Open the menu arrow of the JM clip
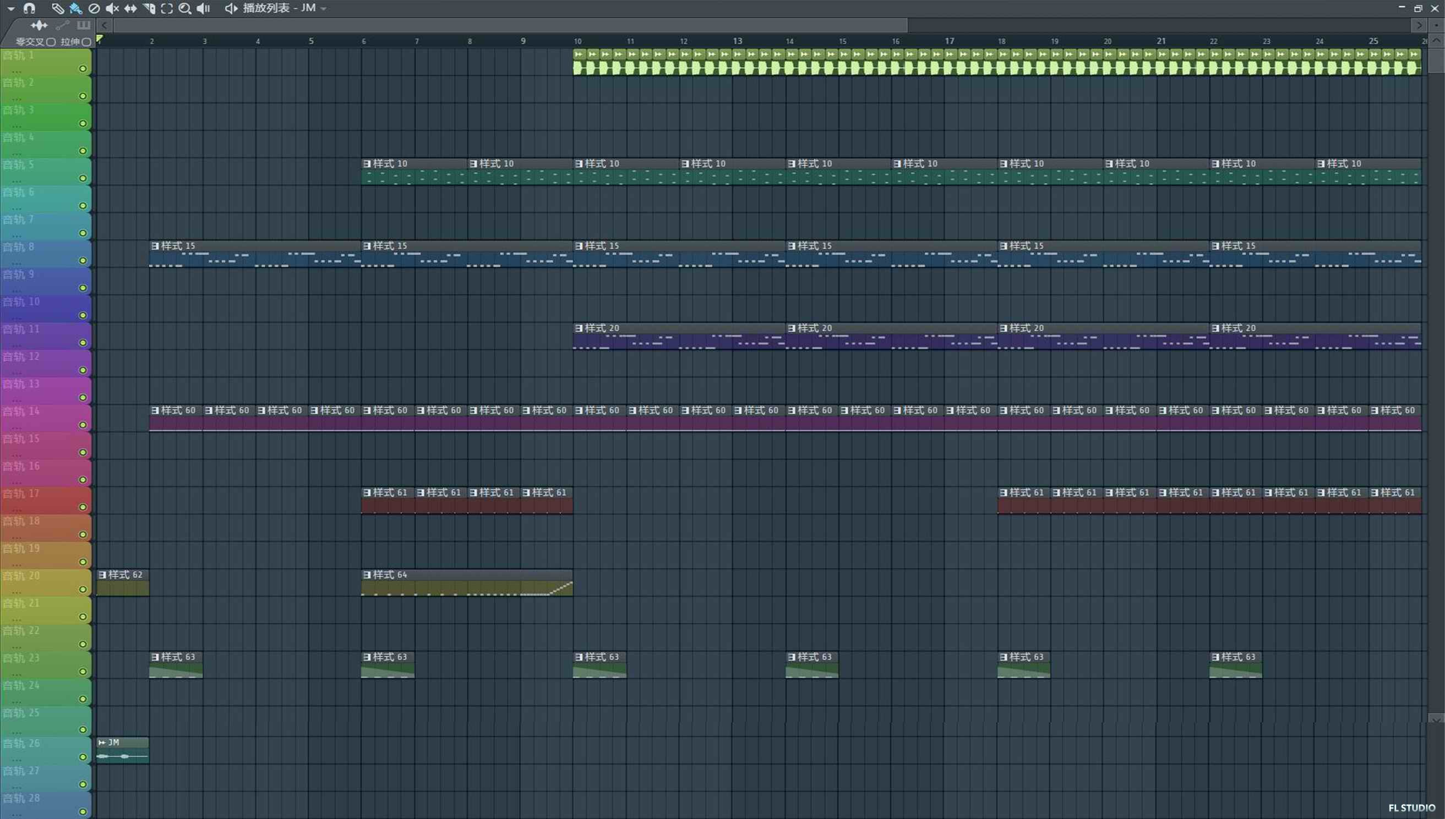 [x=102, y=743]
